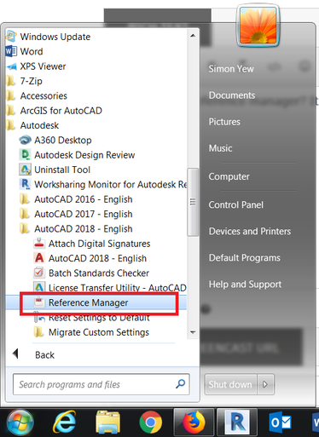Open Control Panel
The height and width of the screenshot is (437, 319).
pyautogui.click(x=235, y=204)
